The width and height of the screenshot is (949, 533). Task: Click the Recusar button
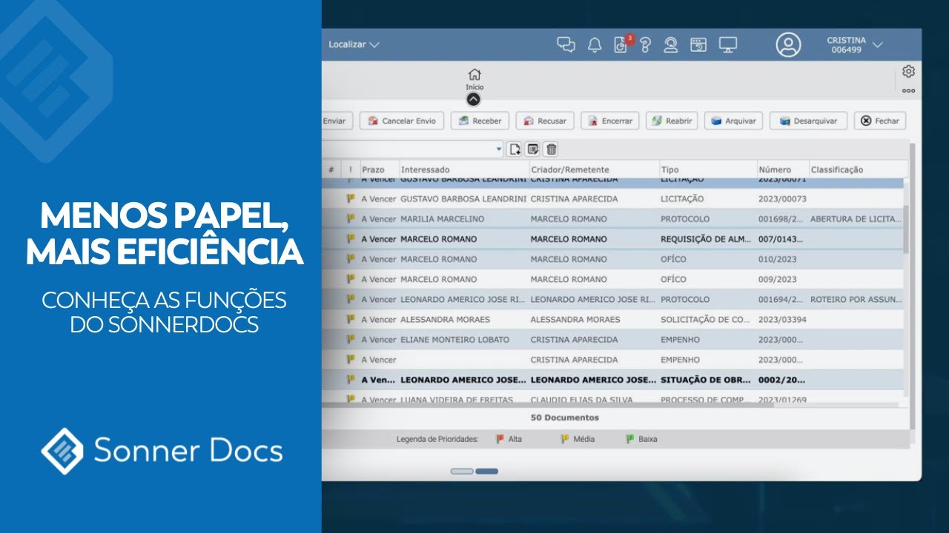(x=545, y=121)
